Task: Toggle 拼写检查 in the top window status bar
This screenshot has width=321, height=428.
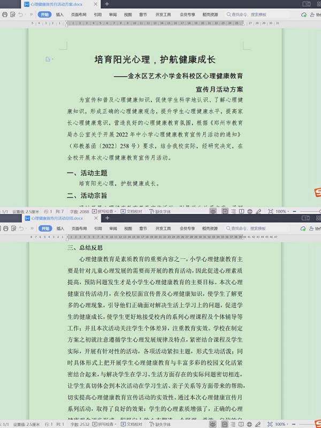Action: pyautogui.click(x=105, y=212)
